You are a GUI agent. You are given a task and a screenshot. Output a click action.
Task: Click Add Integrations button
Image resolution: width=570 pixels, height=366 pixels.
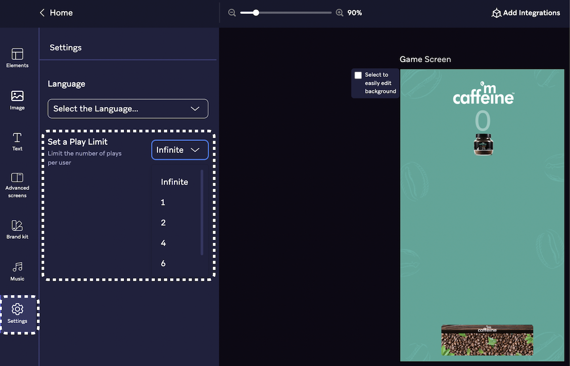(526, 13)
